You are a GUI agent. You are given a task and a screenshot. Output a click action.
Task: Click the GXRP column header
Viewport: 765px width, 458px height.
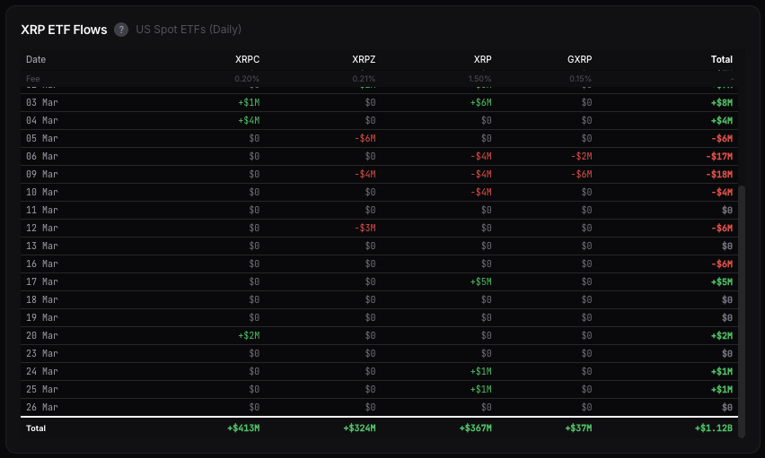point(580,59)
